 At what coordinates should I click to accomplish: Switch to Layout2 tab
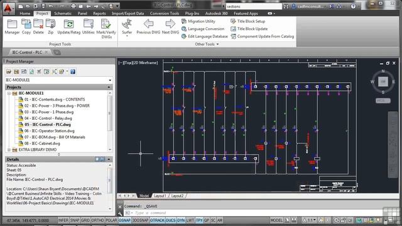[177, 196]
